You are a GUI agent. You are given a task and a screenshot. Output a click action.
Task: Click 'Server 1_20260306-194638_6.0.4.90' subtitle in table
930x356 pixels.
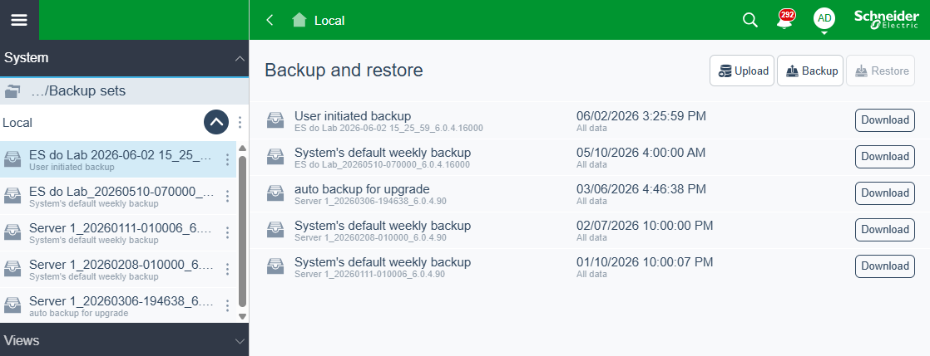[x=371, y=201]
